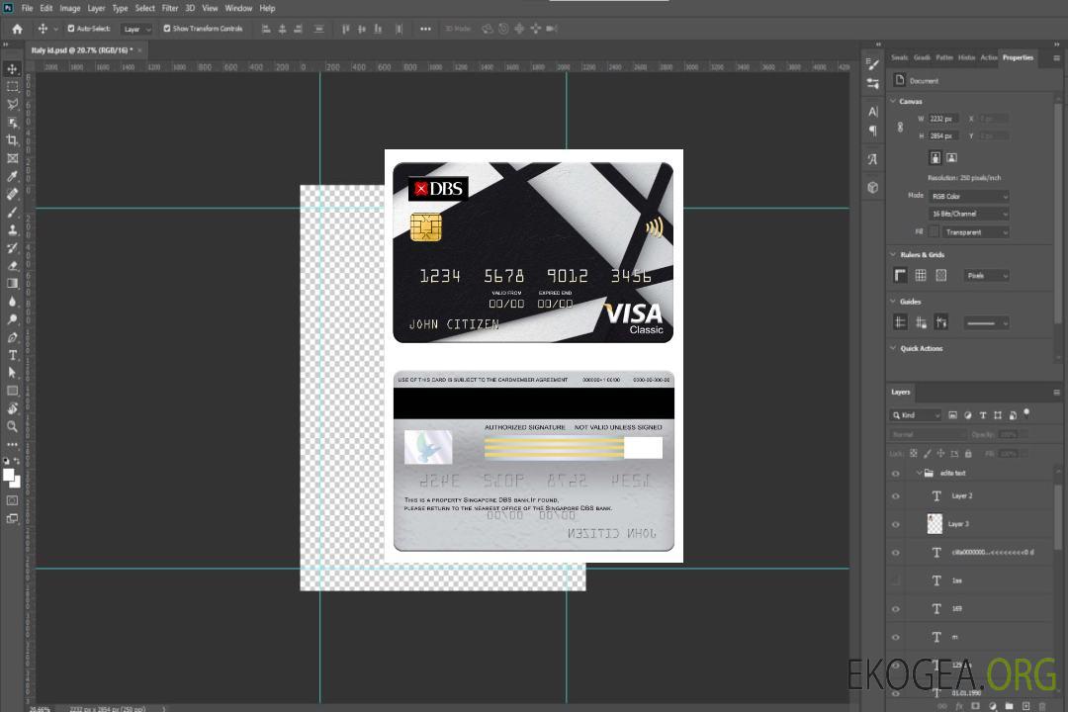The height and width of the screenshot is (712, 1068).
Task: Open the Glyphs panel icon
Action: (x=873, y=159)
